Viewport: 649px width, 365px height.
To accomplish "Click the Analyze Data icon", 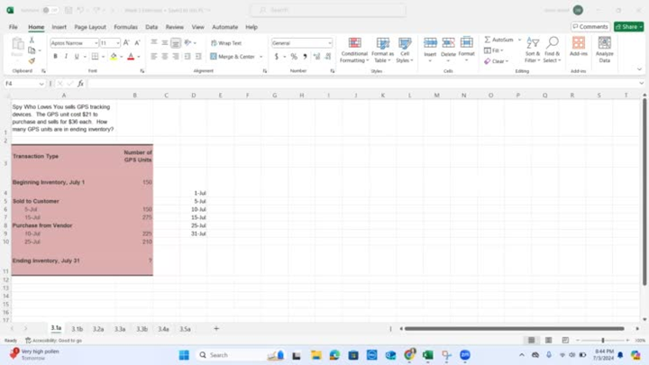I will (604, 49).
